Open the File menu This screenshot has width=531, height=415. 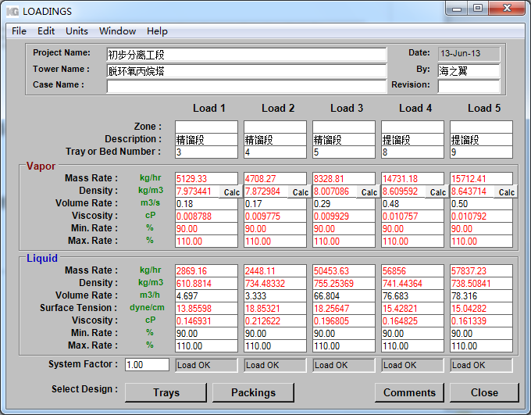19,31
